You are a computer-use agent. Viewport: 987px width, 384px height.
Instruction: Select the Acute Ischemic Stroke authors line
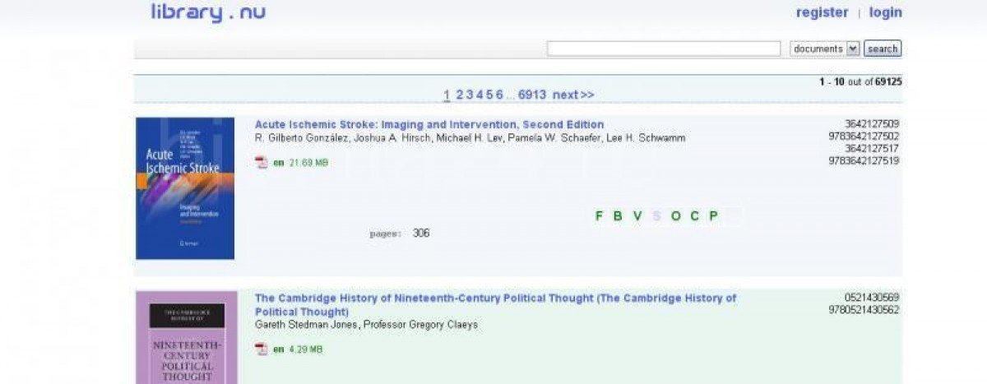470,138
